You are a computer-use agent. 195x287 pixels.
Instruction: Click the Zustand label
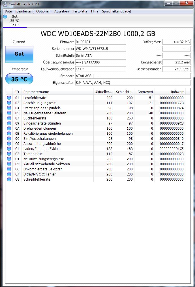pos(19,42)
